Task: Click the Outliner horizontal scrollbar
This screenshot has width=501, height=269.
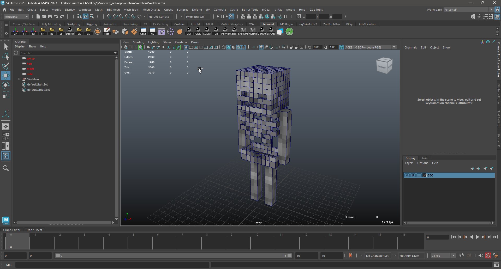Action: click(x=64, y=222)
